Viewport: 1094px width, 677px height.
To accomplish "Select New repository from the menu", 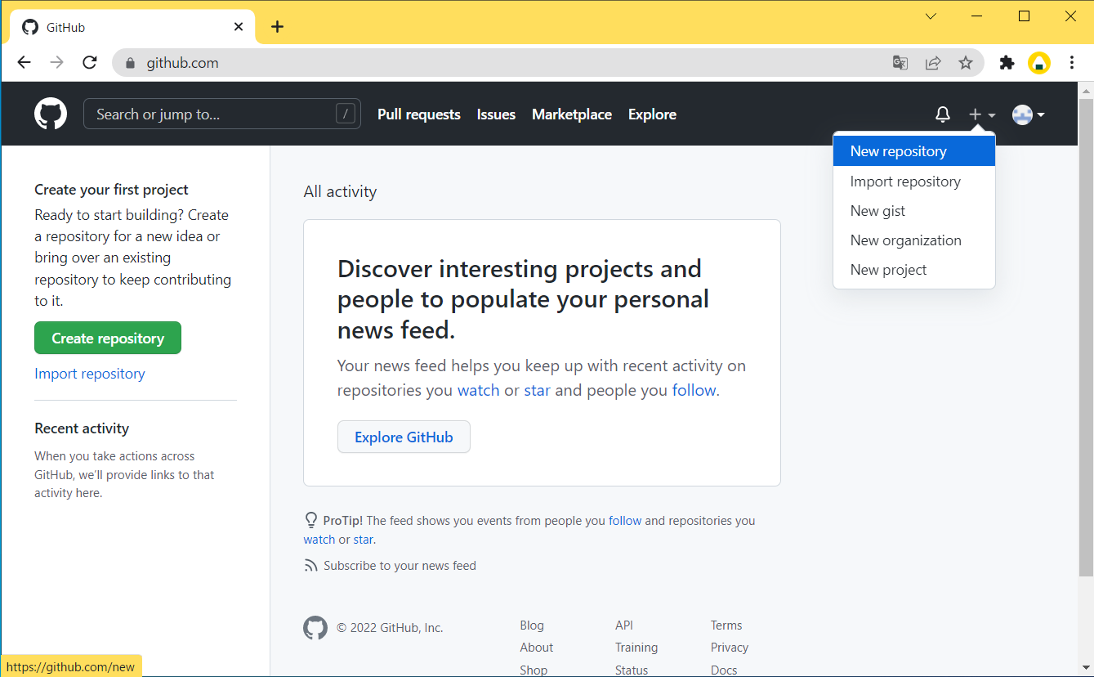I will (x=914, y=151).
